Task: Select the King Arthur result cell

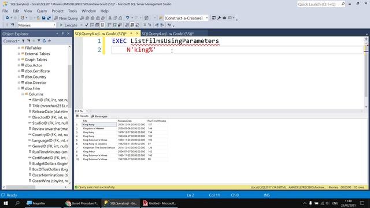Action: click(99, 151)
